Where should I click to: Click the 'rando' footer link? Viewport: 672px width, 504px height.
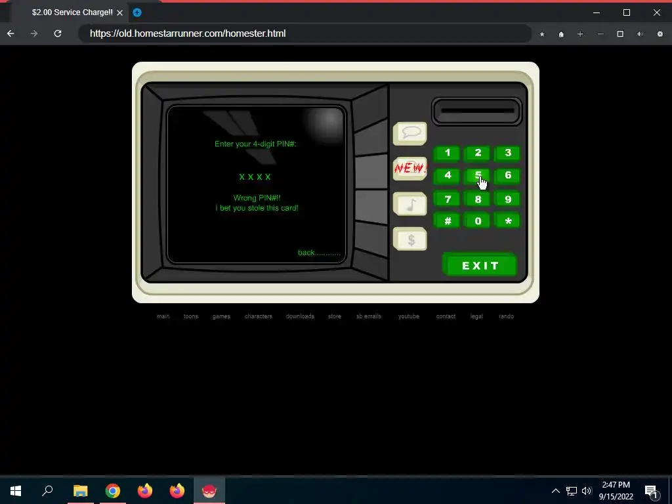pos(506,316)
